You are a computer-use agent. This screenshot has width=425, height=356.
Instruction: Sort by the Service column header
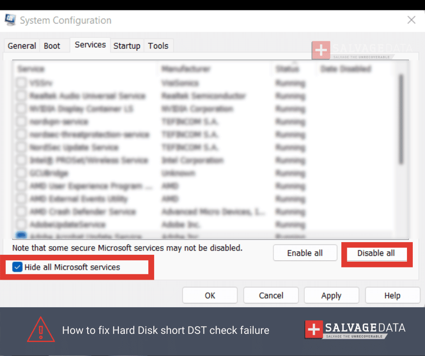pos(85,69)
